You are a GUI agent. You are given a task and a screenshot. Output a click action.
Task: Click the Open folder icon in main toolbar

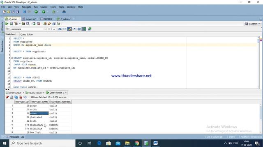(x=8, y=12)
